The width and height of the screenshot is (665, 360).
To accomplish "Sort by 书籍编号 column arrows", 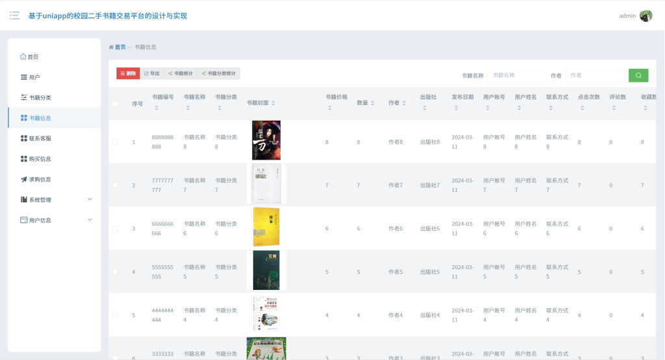I will click(x=157, y=108).
